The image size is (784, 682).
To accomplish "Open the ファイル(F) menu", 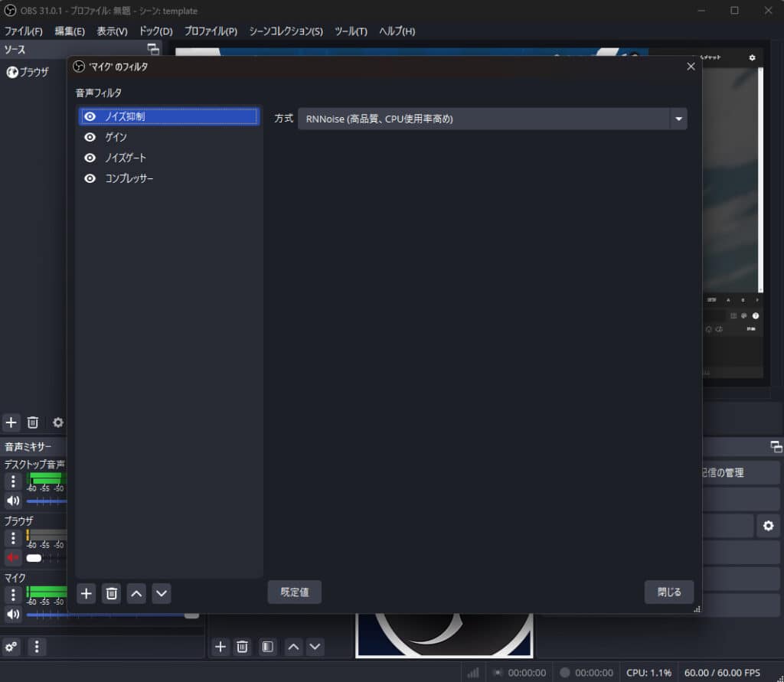I will pyautogui.click(x=24, y=31).
